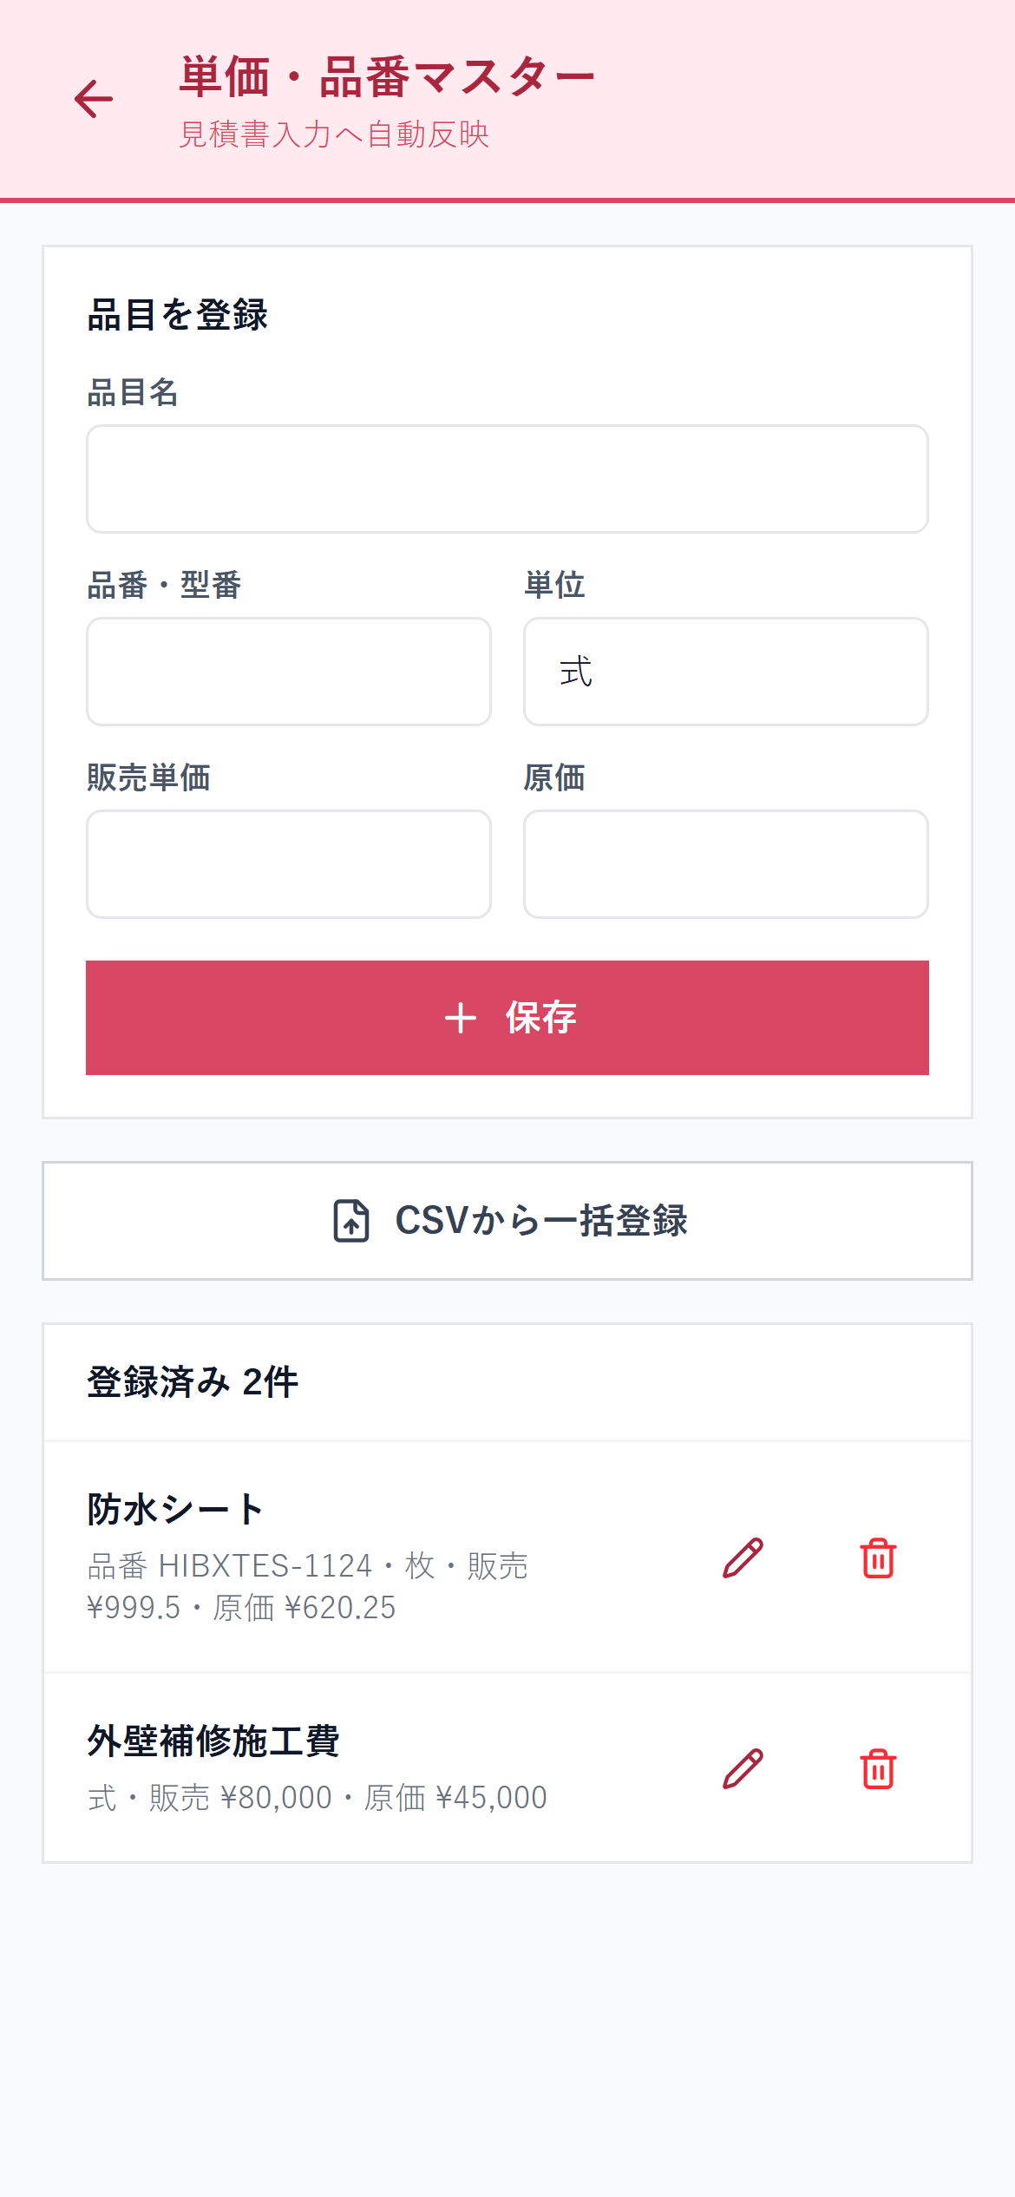Screen dimensions: 1015x2197
Task: Click the CSV file upload icon
Action: pos(351,1221)
